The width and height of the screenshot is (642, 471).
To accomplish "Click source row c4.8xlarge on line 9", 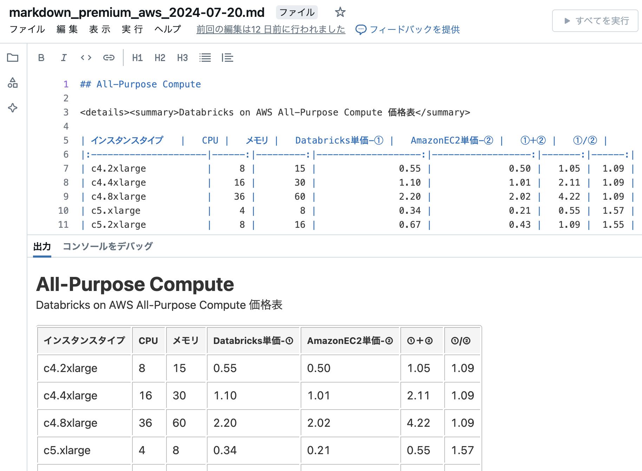I will point(358,197).
